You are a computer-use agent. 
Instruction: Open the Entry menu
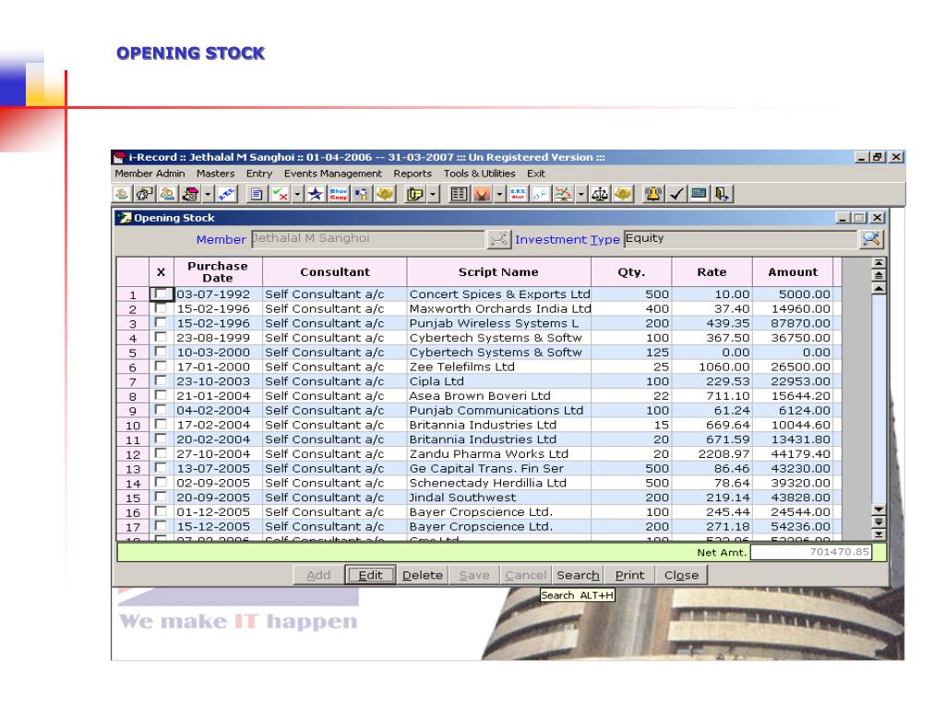(x=259, y=174)
